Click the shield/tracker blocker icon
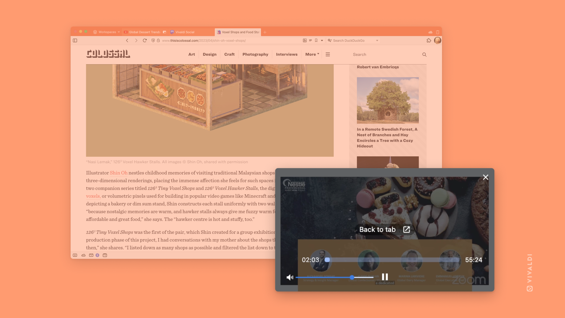 [x=152, y=40]
